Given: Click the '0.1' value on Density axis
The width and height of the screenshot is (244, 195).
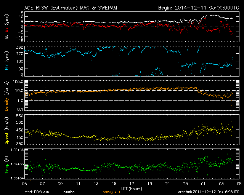Looking at the screenshot, I should (20, 109).
